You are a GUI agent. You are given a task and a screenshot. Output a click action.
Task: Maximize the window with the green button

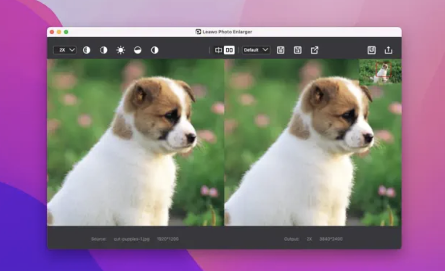point(66,32)
